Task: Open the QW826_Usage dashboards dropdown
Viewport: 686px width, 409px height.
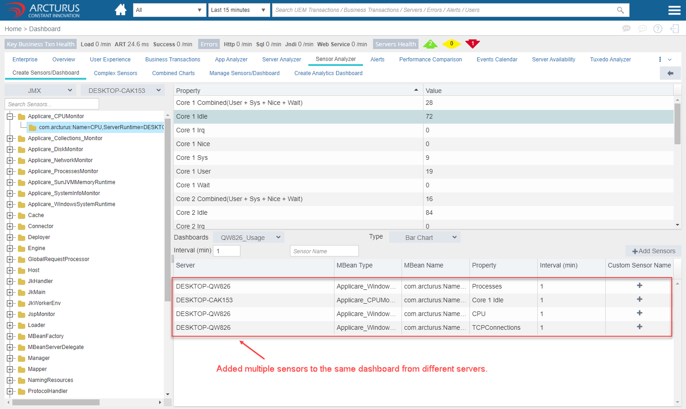Action: tap(249, 237)
